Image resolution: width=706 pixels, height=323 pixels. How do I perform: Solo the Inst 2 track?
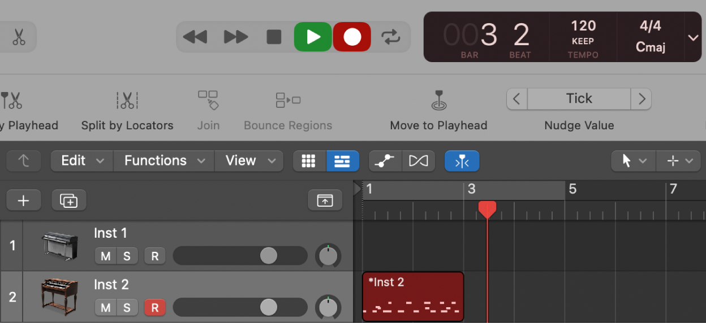[127, 308]
